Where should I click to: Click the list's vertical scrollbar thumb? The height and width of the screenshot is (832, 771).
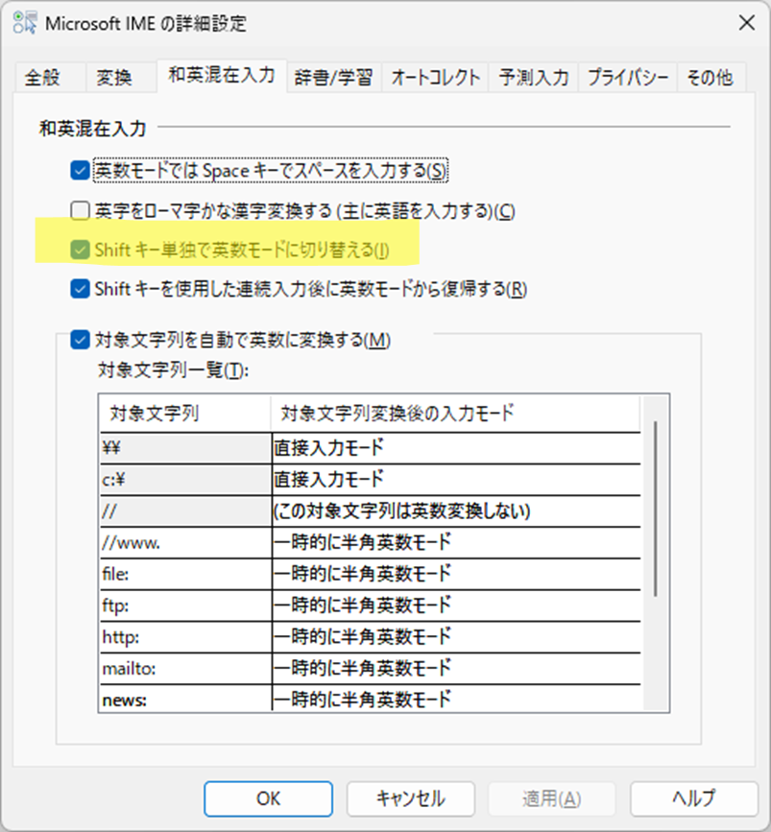[x=656, y=509]
